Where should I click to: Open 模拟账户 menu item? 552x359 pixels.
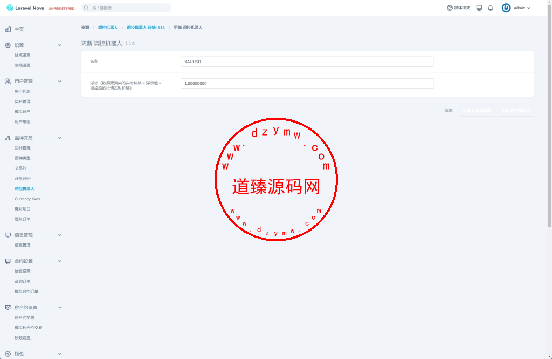(23, 112)
